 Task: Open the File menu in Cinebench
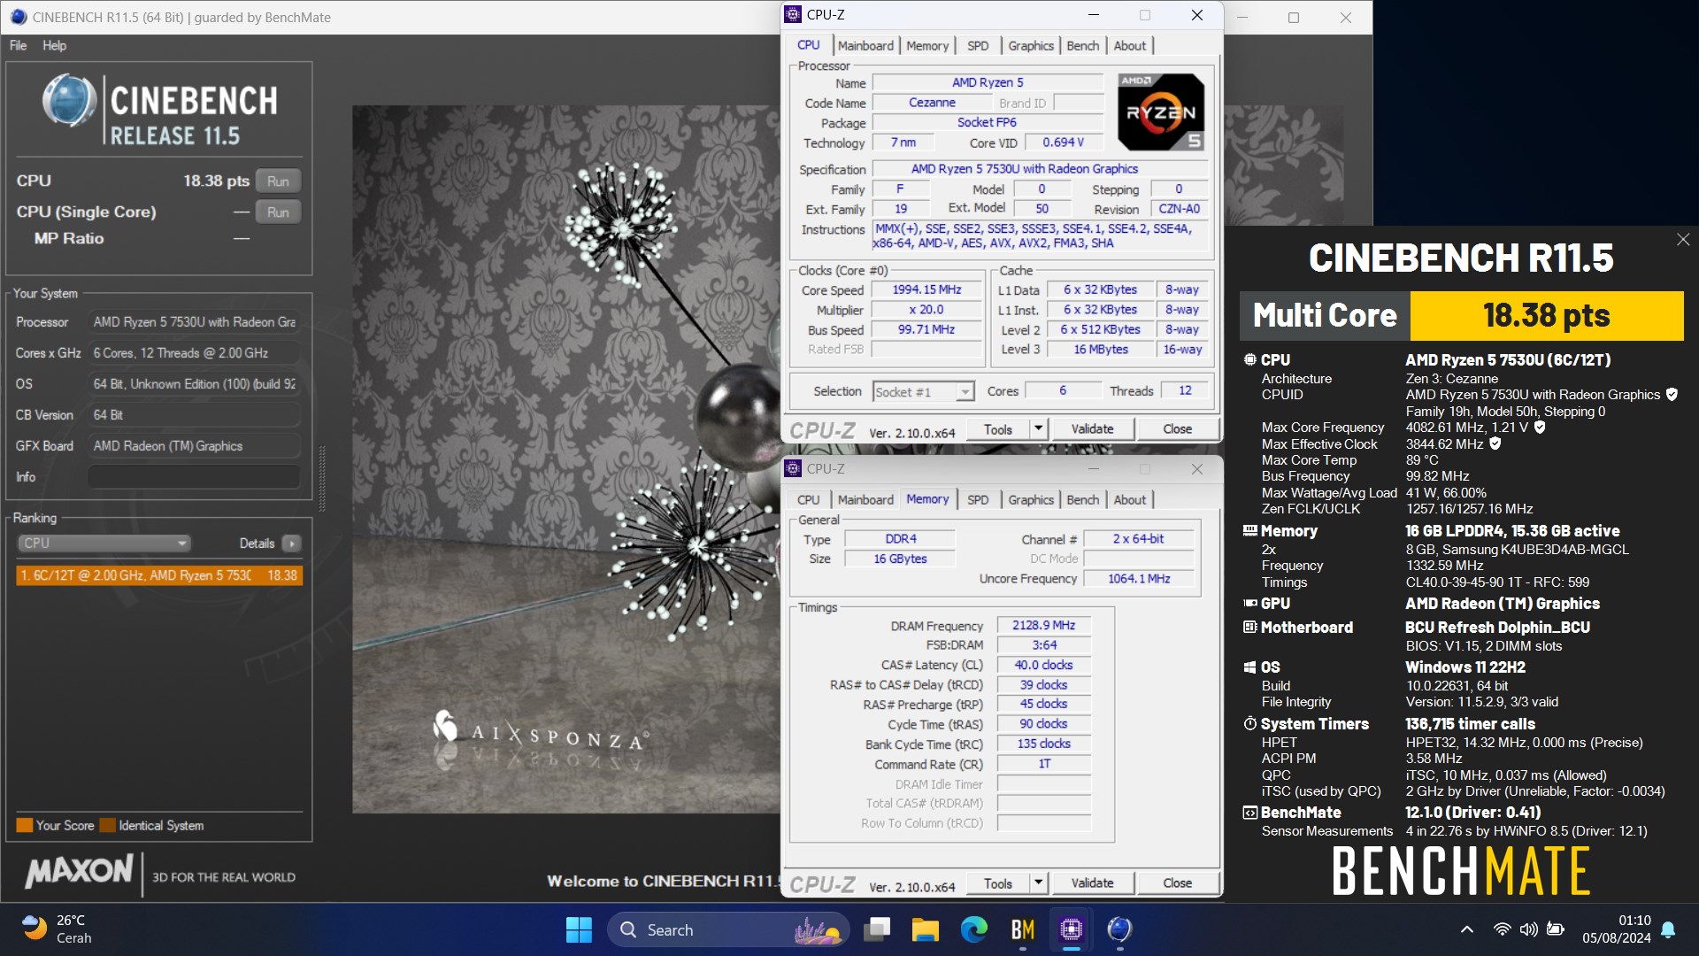pos(18,45)
